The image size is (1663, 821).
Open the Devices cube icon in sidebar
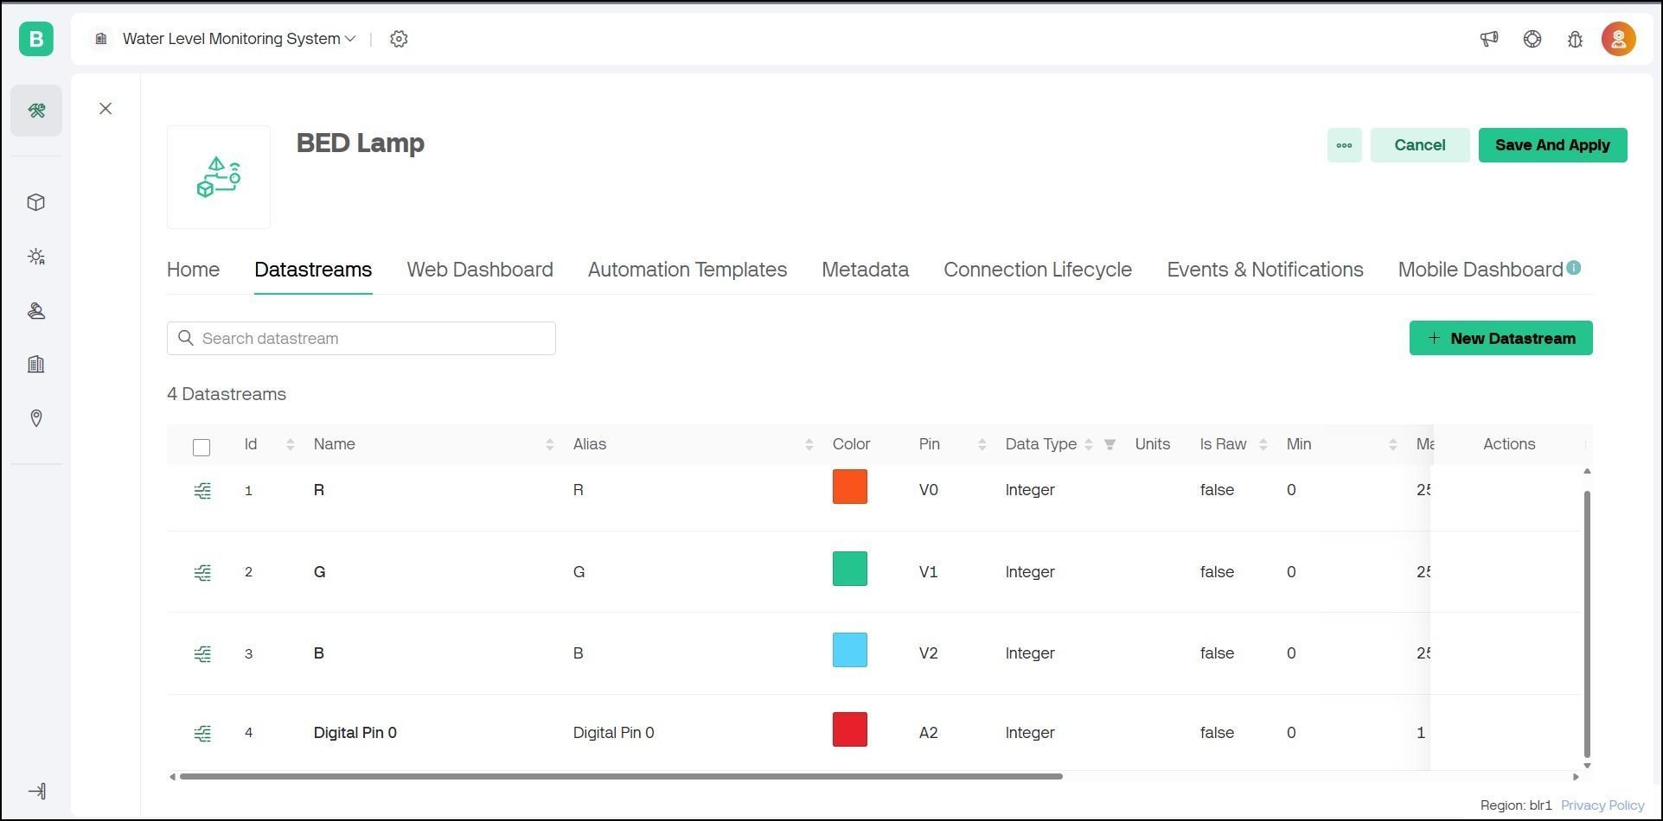point(36,202)
